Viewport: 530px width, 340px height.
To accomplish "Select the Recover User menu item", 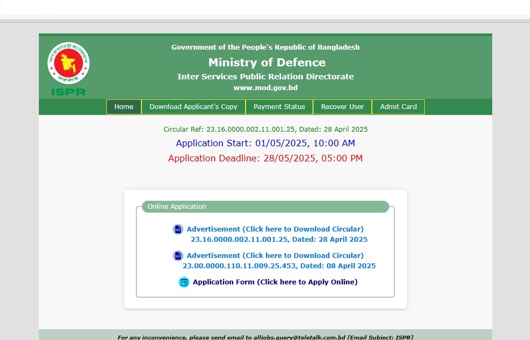I will [342, 107].
